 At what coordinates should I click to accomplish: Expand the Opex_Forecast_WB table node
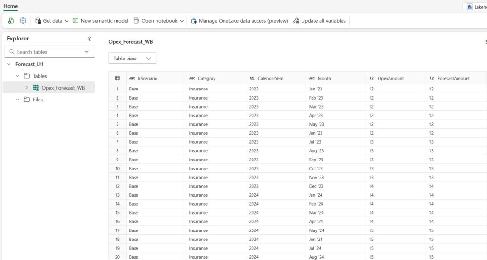(x=27, y=88)
